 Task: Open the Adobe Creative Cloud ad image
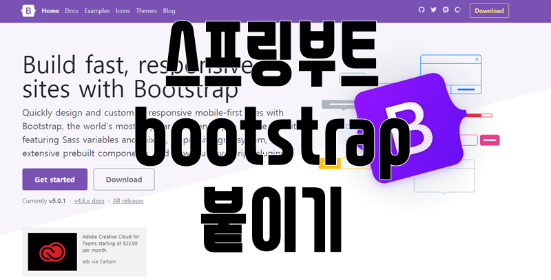pos(52,252)
